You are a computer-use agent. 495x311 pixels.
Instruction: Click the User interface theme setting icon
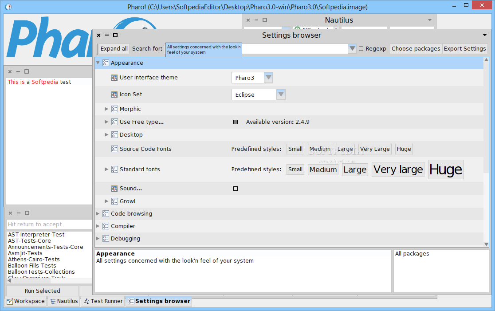tap(114, 78)
